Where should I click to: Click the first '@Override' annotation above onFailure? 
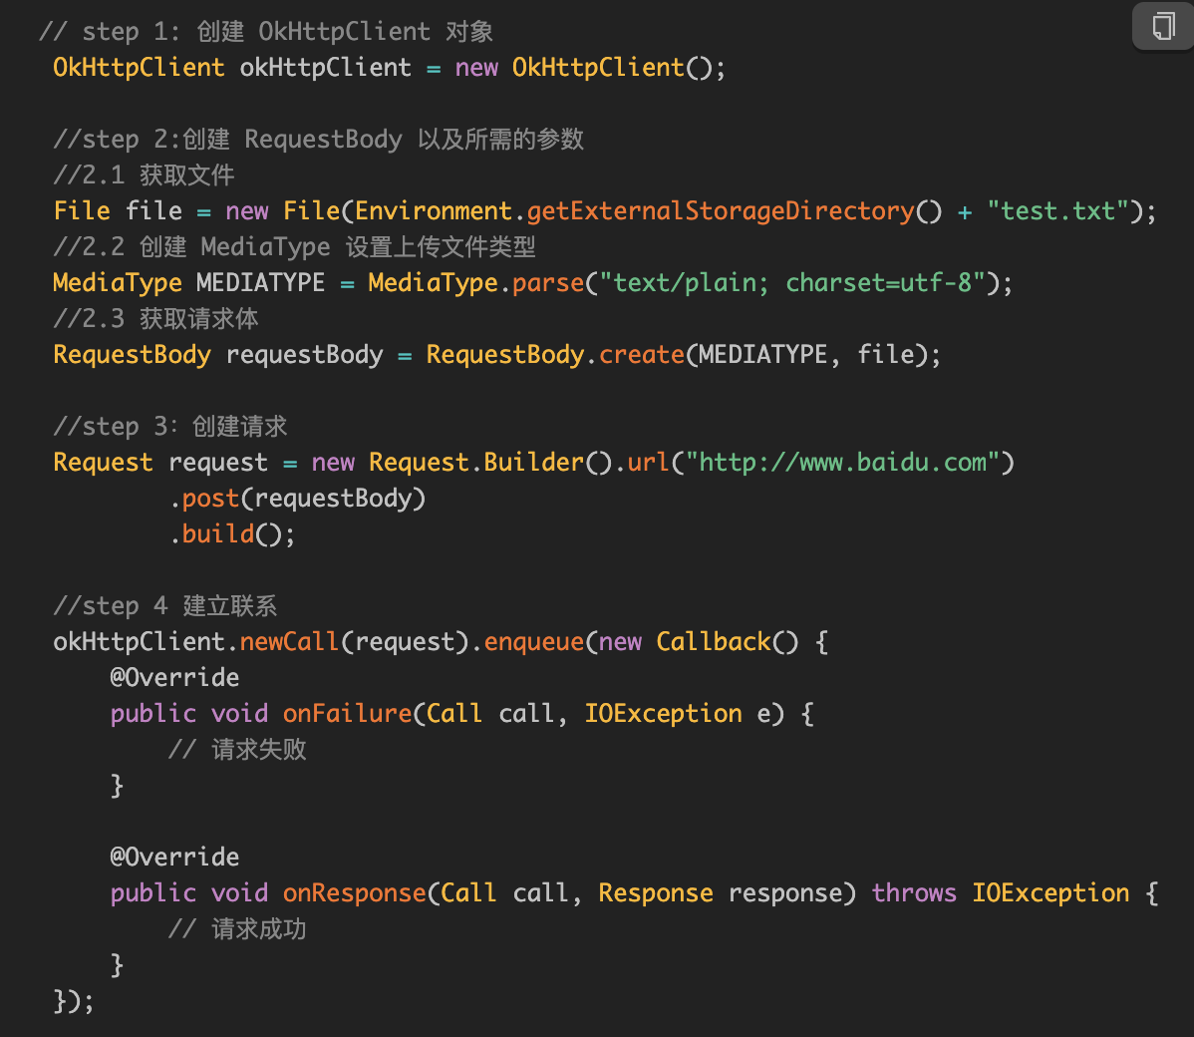[x=174, y=677]
